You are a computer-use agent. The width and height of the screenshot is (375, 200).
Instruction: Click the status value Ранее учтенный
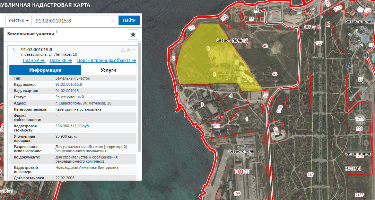click(70, 97)
